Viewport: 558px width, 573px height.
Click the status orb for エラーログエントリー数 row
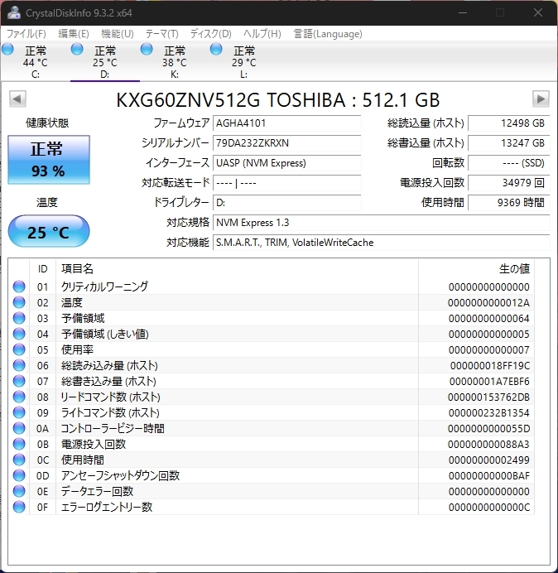click(x=19, y=507)
